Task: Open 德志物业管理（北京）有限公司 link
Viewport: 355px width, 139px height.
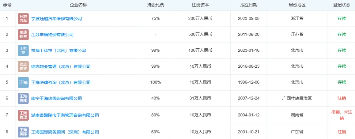Action: [x=61, y=66]
